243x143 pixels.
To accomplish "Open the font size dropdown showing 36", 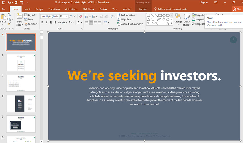I will (x=67, y=16).
